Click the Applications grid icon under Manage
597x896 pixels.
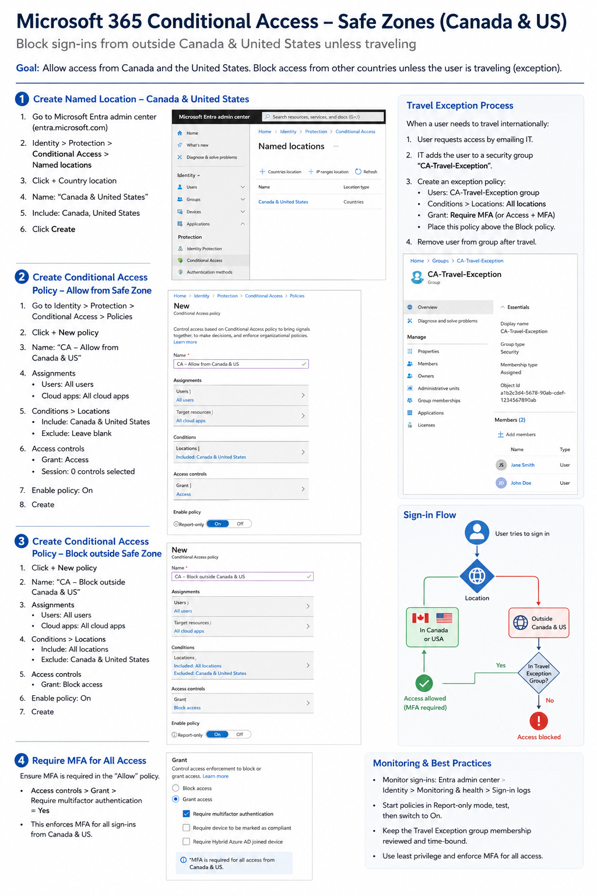(x=410, y=412)
